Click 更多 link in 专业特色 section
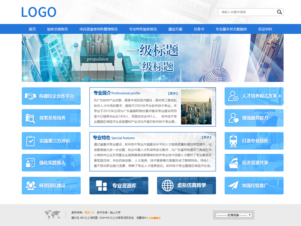301x226 pixels. pyautogui.click(x=206, y=137)
